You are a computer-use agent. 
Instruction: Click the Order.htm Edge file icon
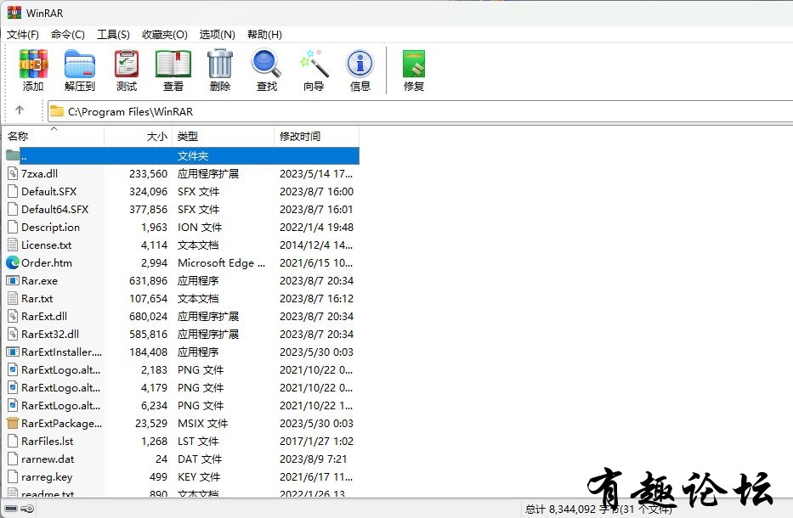(x=13, y=262)
